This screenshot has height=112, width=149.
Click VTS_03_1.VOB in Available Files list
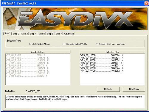tap(27, 76)
